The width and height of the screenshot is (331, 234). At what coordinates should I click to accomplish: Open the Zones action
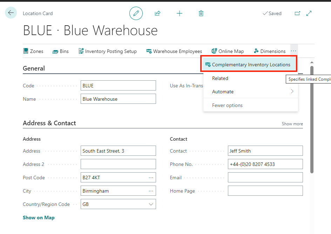tap(33, 51)
